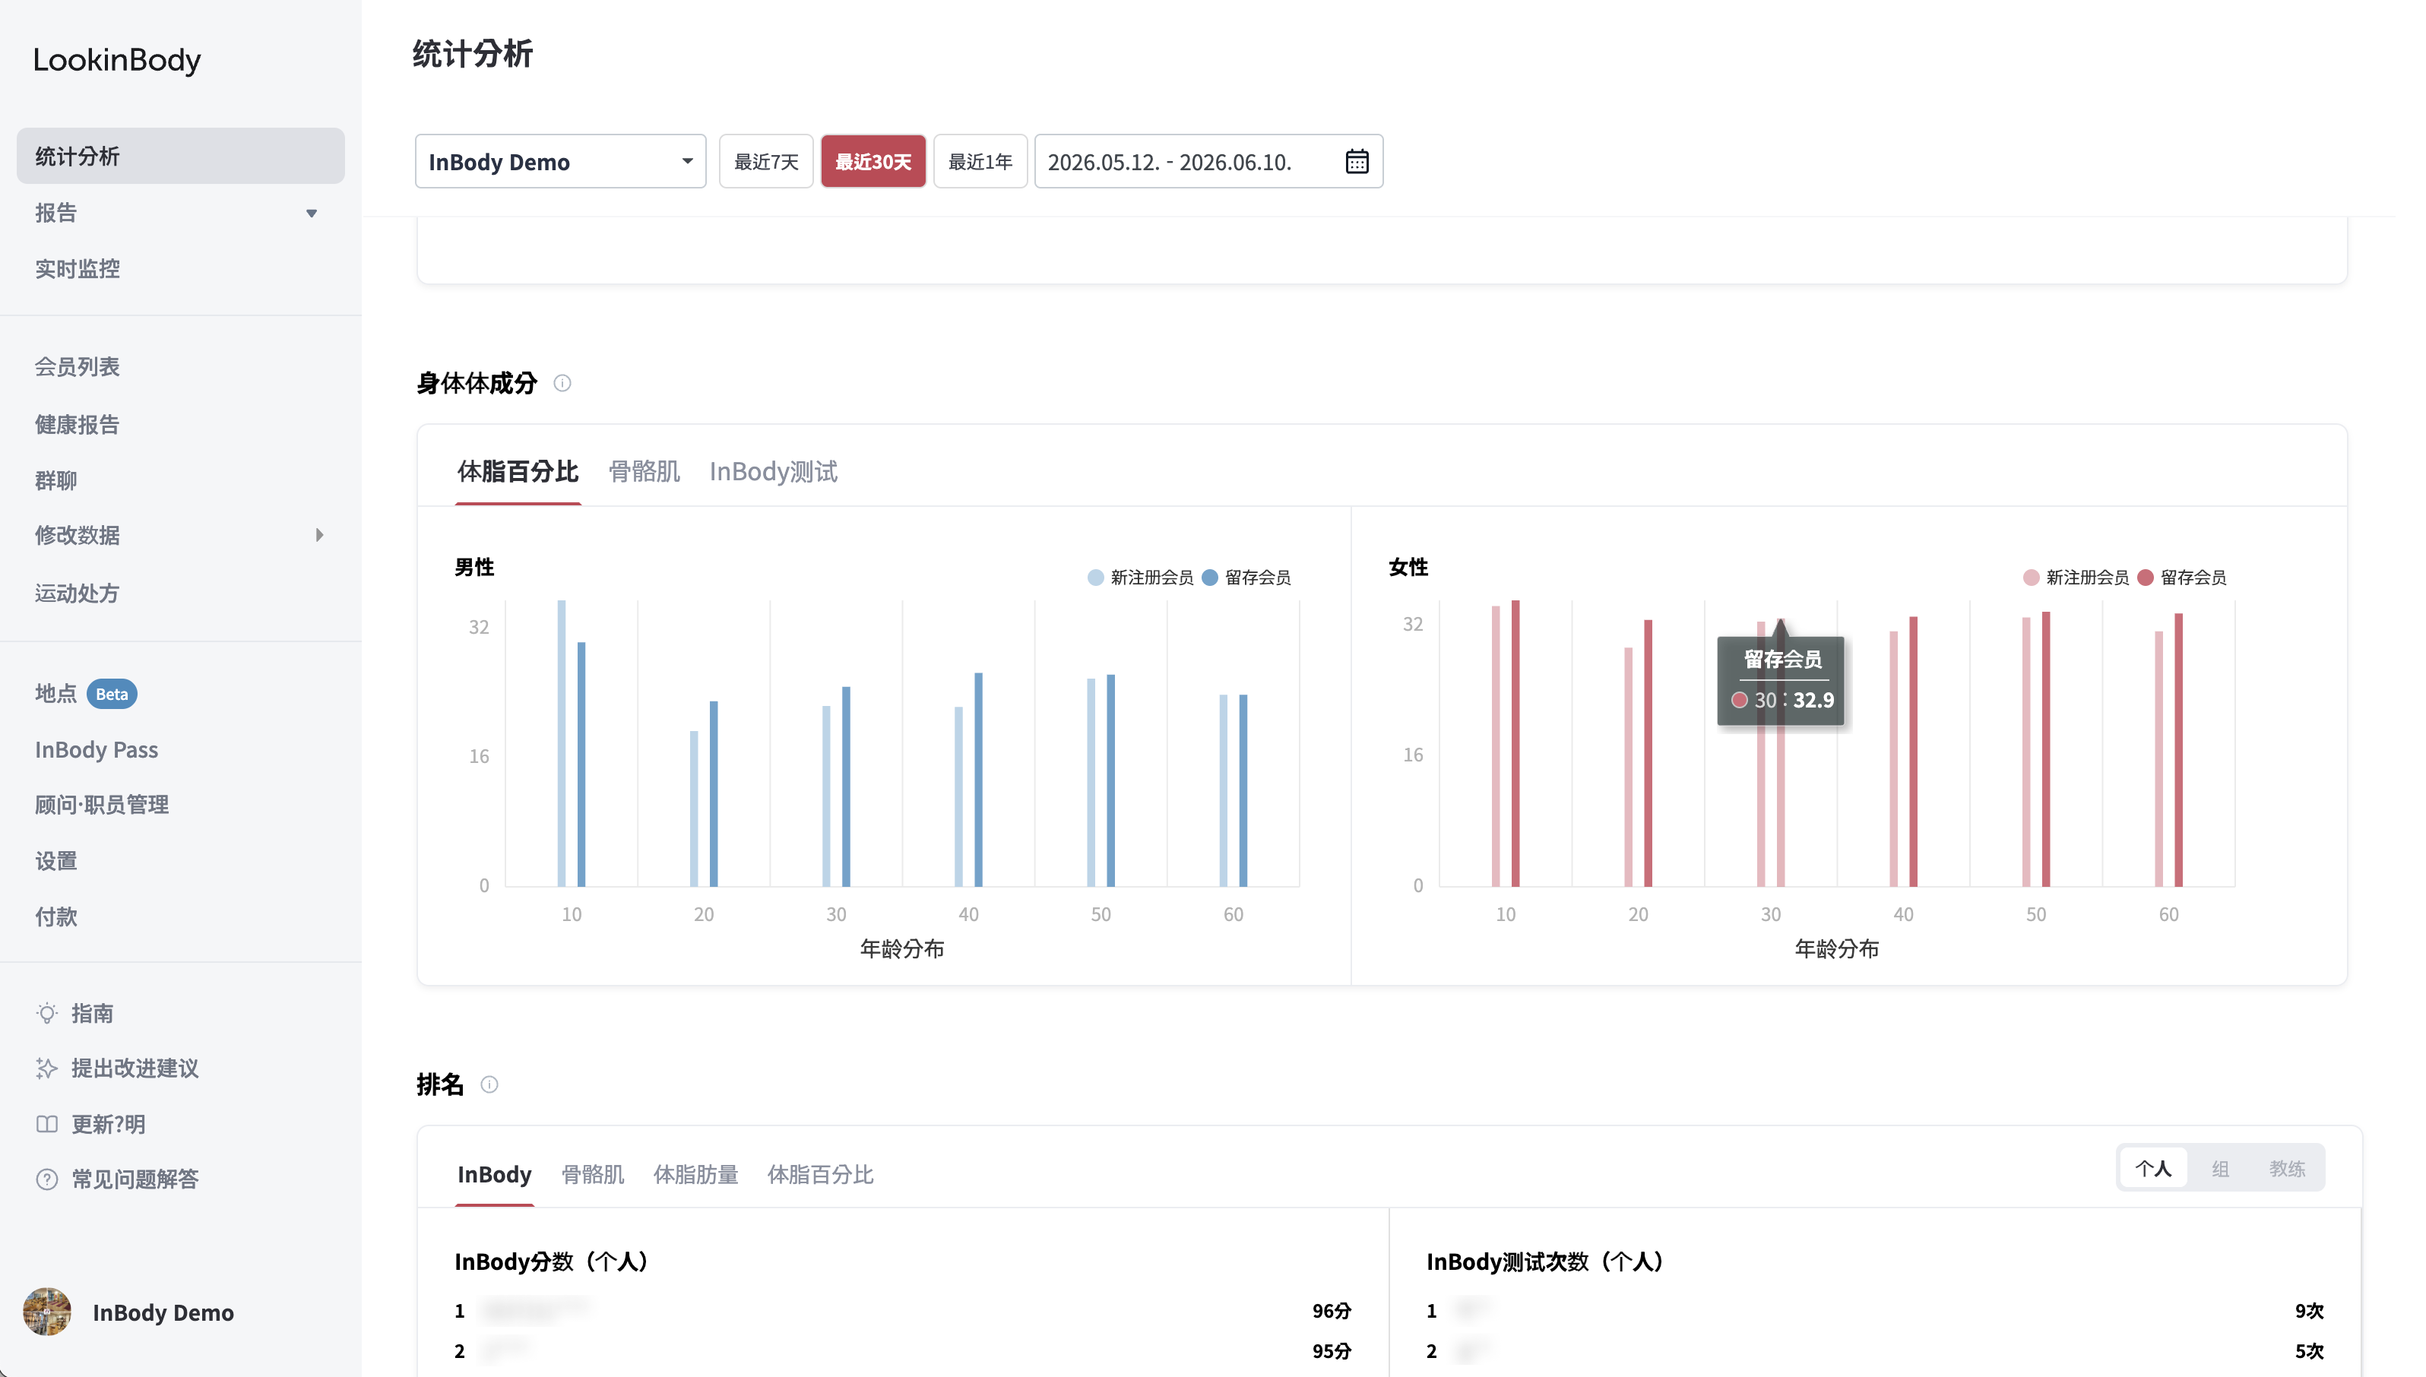
Task: Expand the 修改数据 sidebar submenu arrow
Action: 318,535
